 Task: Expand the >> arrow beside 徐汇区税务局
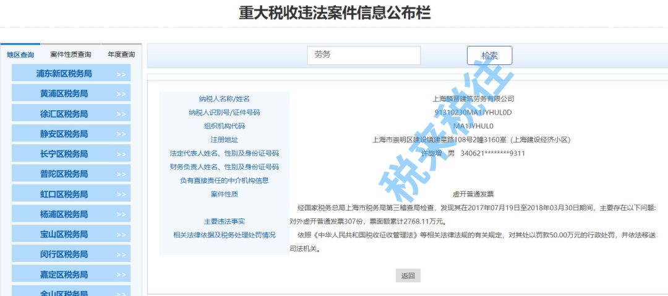[x=121, y=115]
